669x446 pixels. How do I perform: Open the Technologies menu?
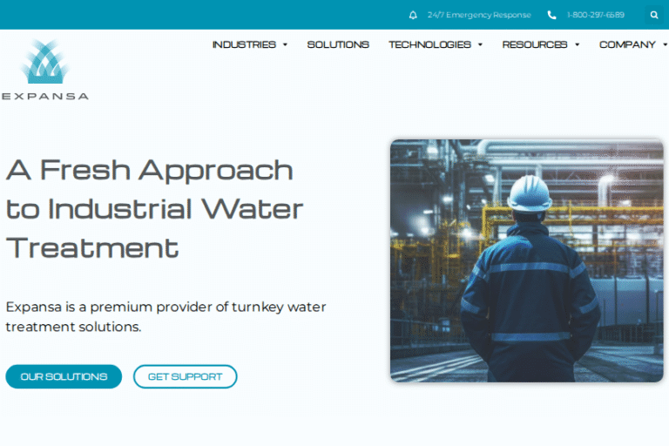pyautogui.click(x=429, y=44)
